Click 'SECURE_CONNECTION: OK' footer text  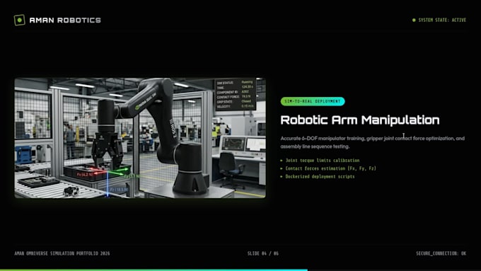[441, 253]
